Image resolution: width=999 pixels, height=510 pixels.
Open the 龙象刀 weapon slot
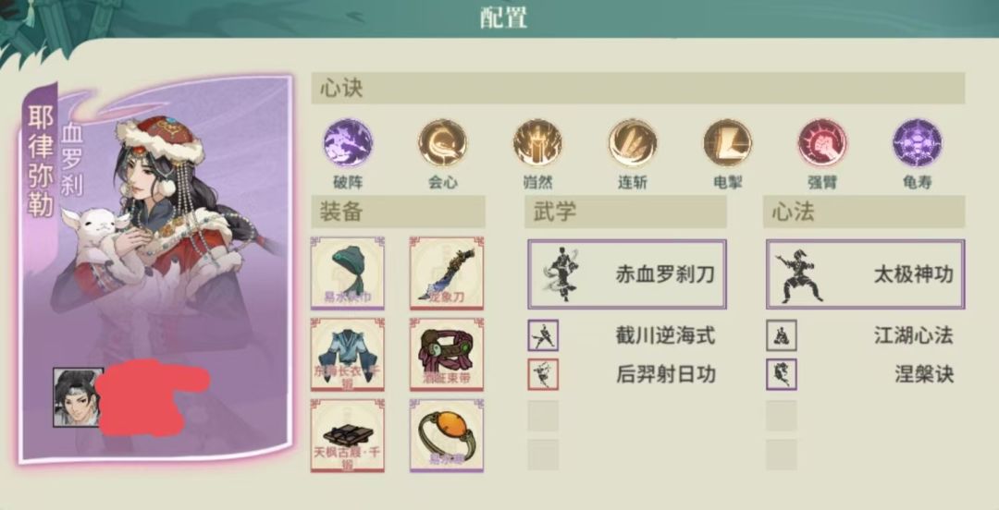[447, 273]
